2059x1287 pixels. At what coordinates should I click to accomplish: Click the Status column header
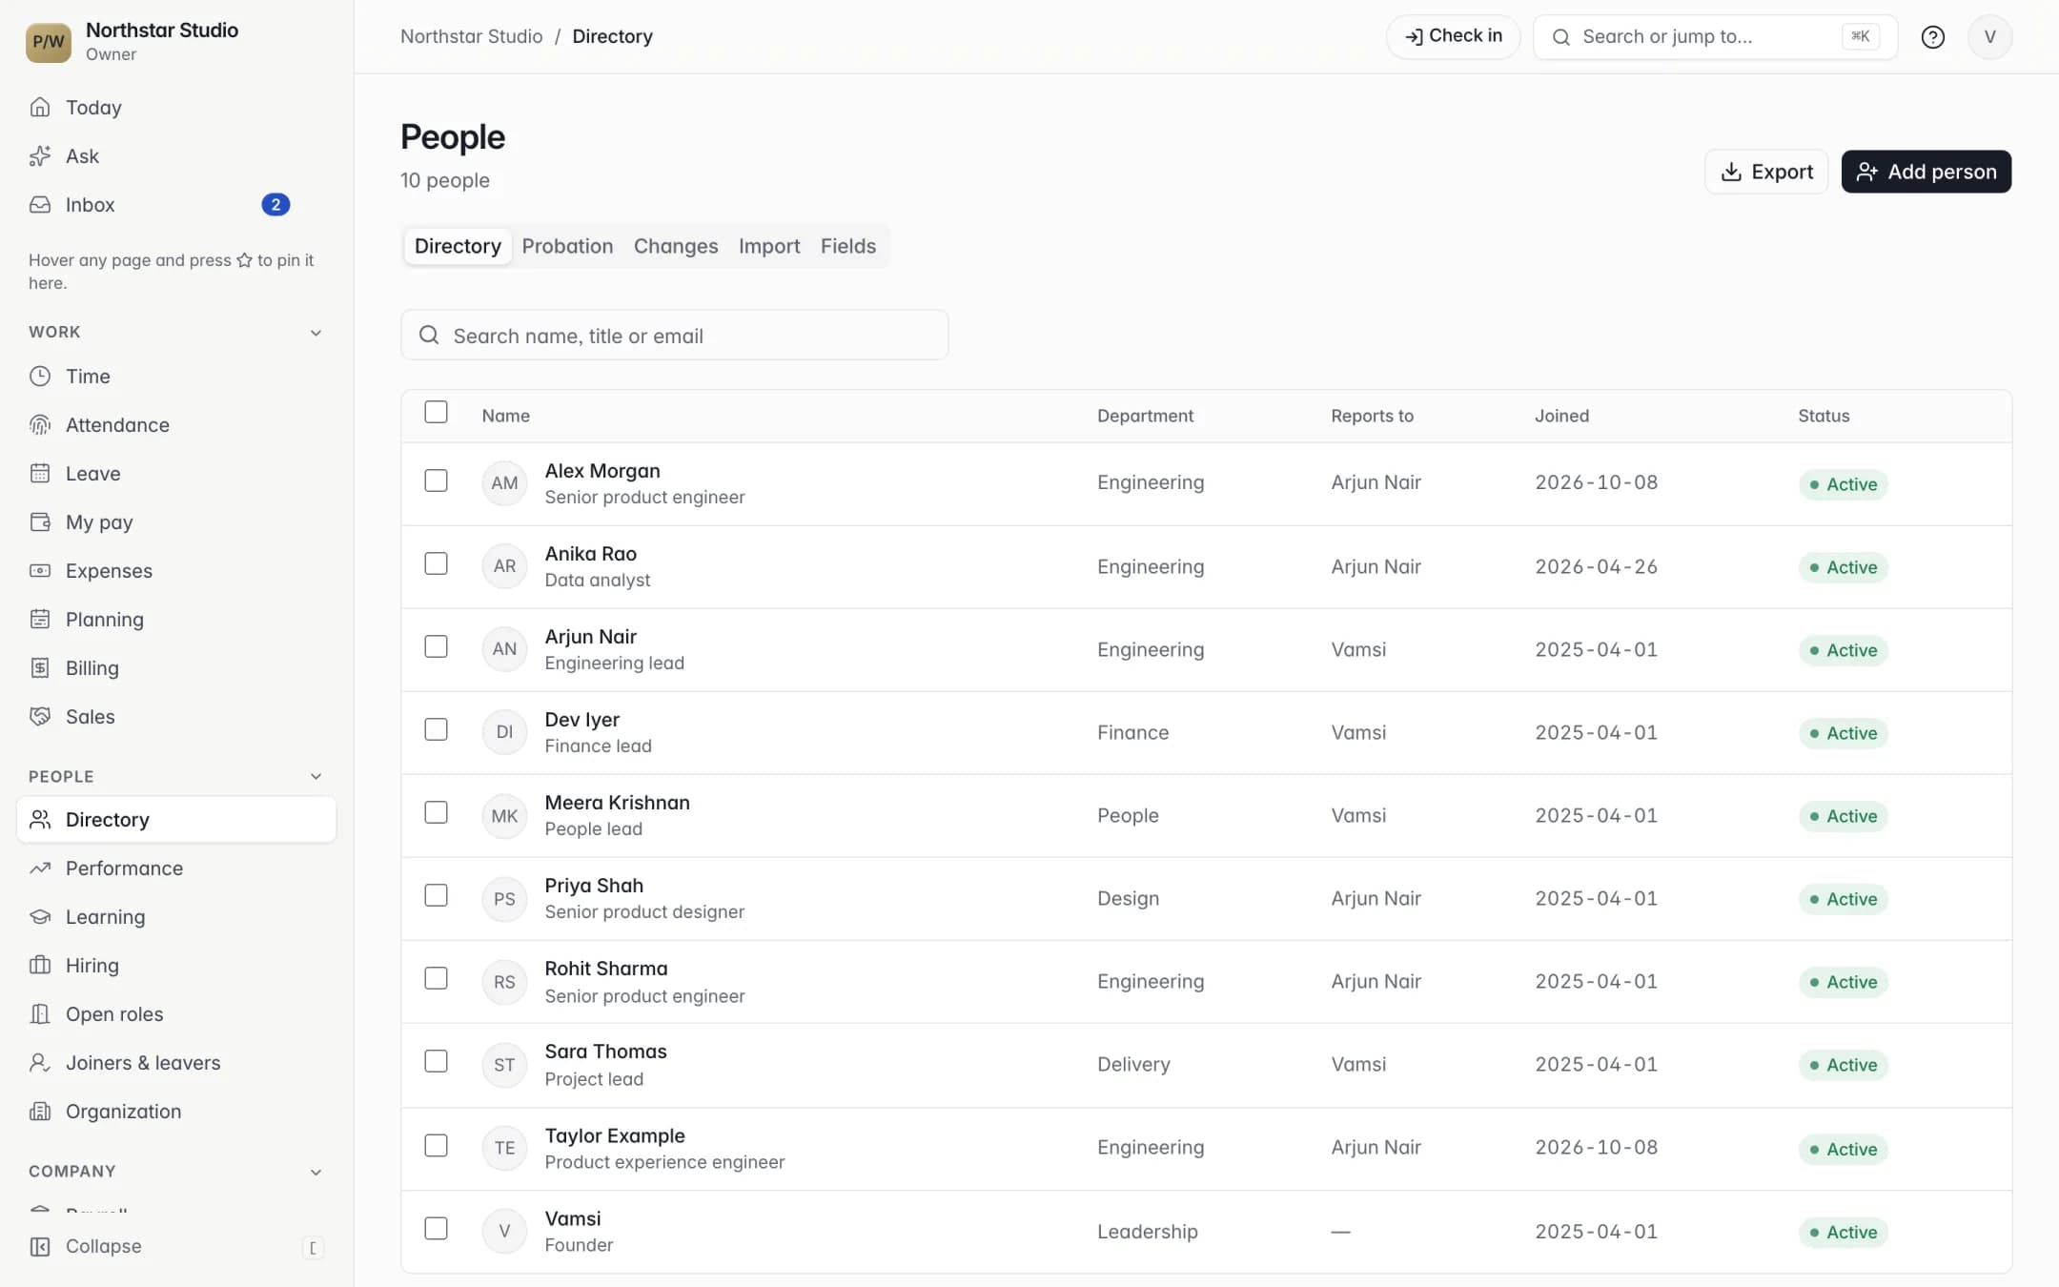(1824, 416)
